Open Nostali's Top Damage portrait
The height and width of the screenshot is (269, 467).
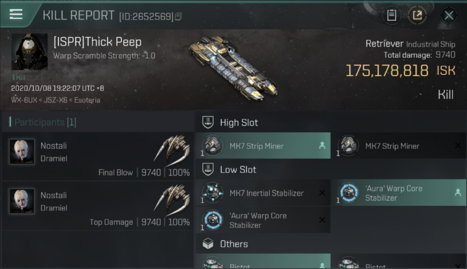coord(22,201)
